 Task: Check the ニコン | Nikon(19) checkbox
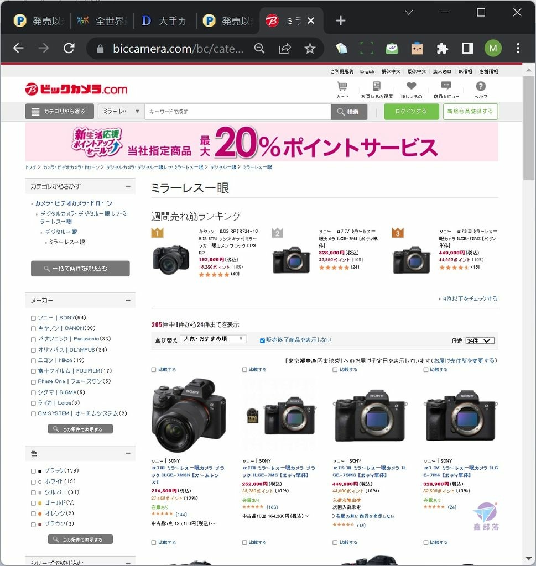33,360
